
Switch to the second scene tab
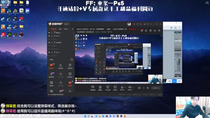click(60, 29)
